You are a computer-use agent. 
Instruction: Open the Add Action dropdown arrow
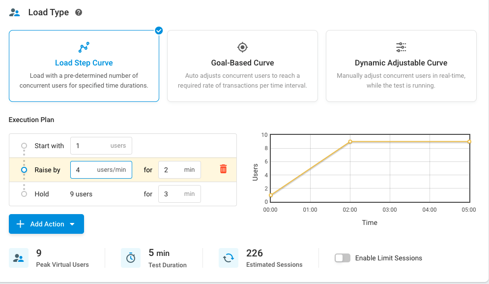tap(72, 224)
